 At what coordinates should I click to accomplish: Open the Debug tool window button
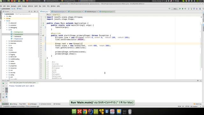(x=14, y=104)
